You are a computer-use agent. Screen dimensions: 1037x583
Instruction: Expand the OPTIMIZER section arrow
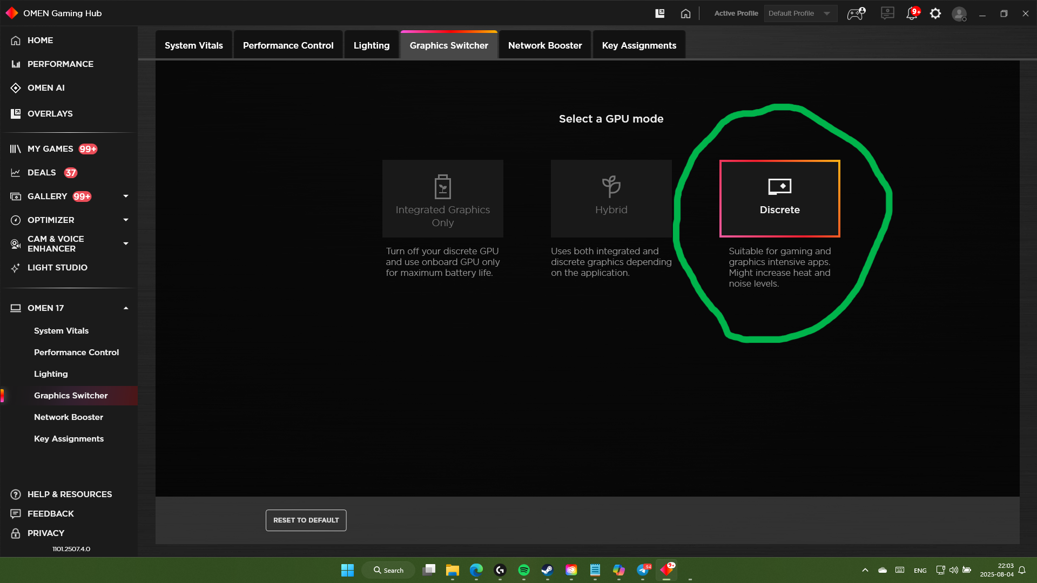(126, 220)
